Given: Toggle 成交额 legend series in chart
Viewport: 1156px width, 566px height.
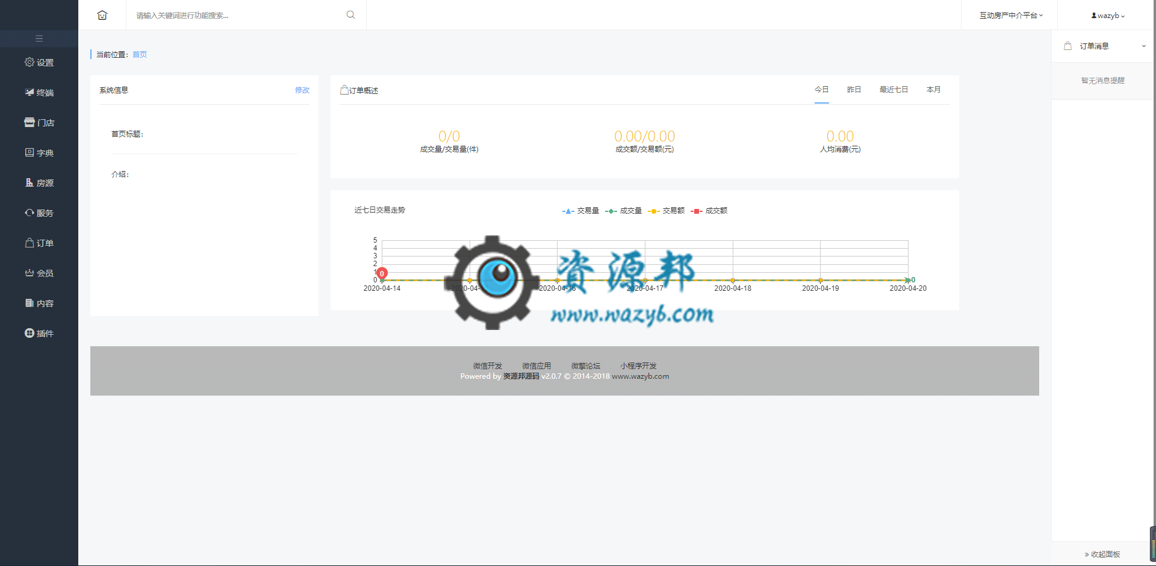Looking at the screenshot, I should (x=709, y=211).
